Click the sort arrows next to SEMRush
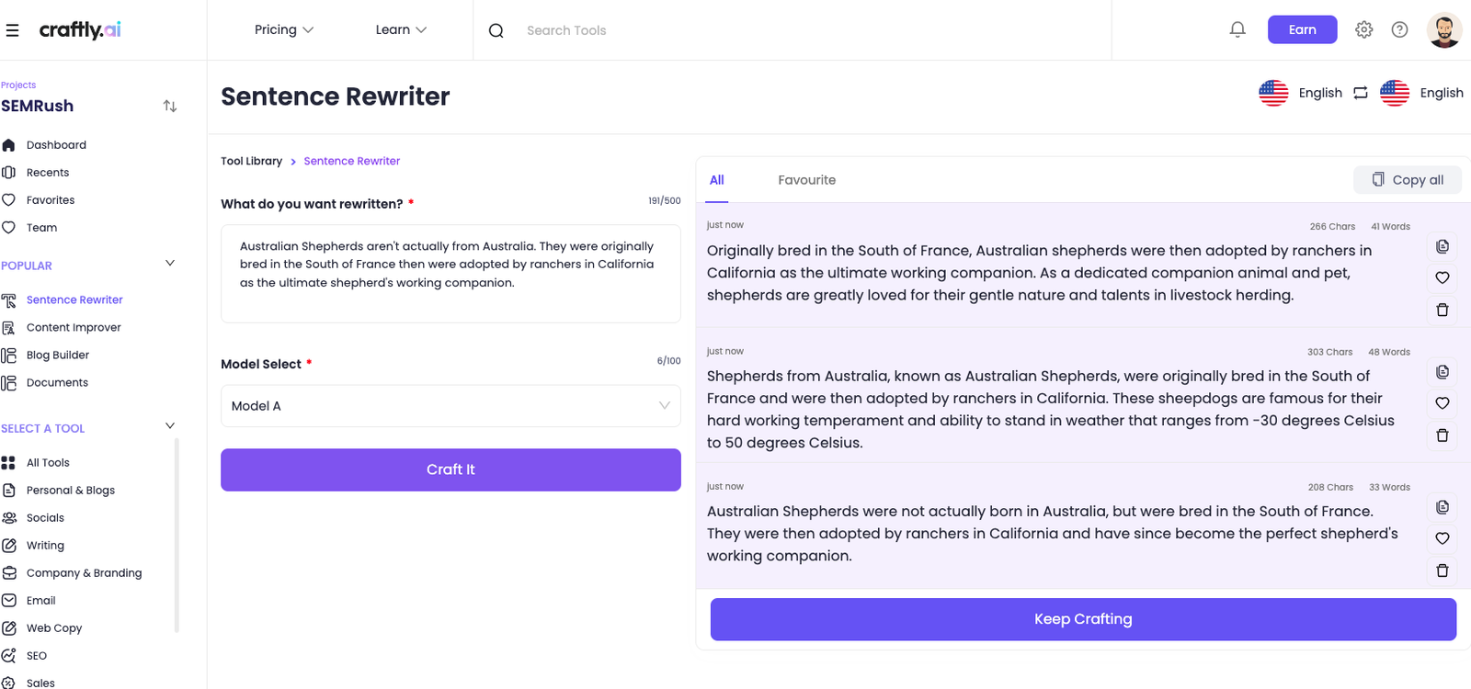Viewport: 1471px width, 689px height. pyautogui.click(x=170, y=106)
